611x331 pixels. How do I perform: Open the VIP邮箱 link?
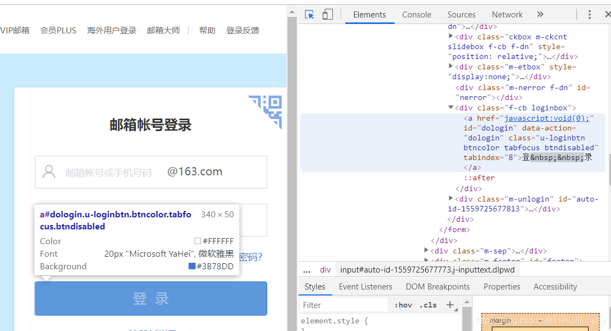[15, 31]
